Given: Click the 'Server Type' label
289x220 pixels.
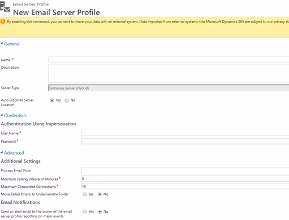Looking at the screenshot, I should click(10, 88).
